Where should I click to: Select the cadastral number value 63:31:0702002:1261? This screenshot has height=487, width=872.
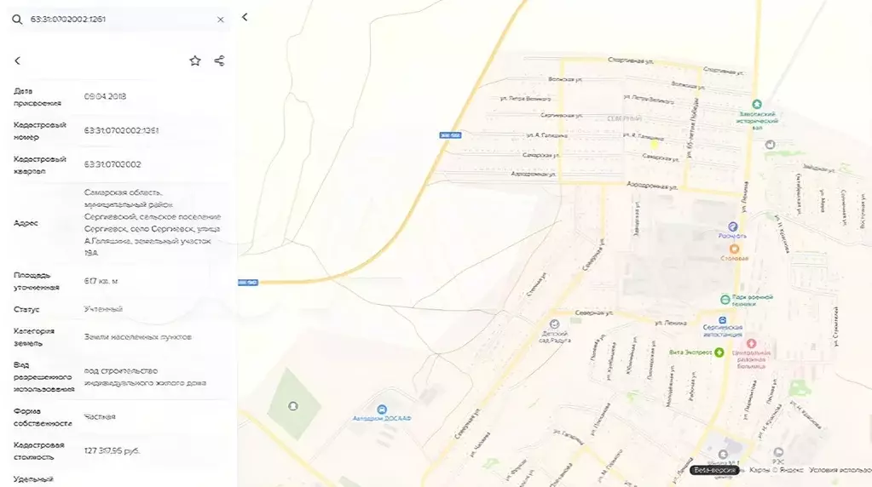point(121,130)
